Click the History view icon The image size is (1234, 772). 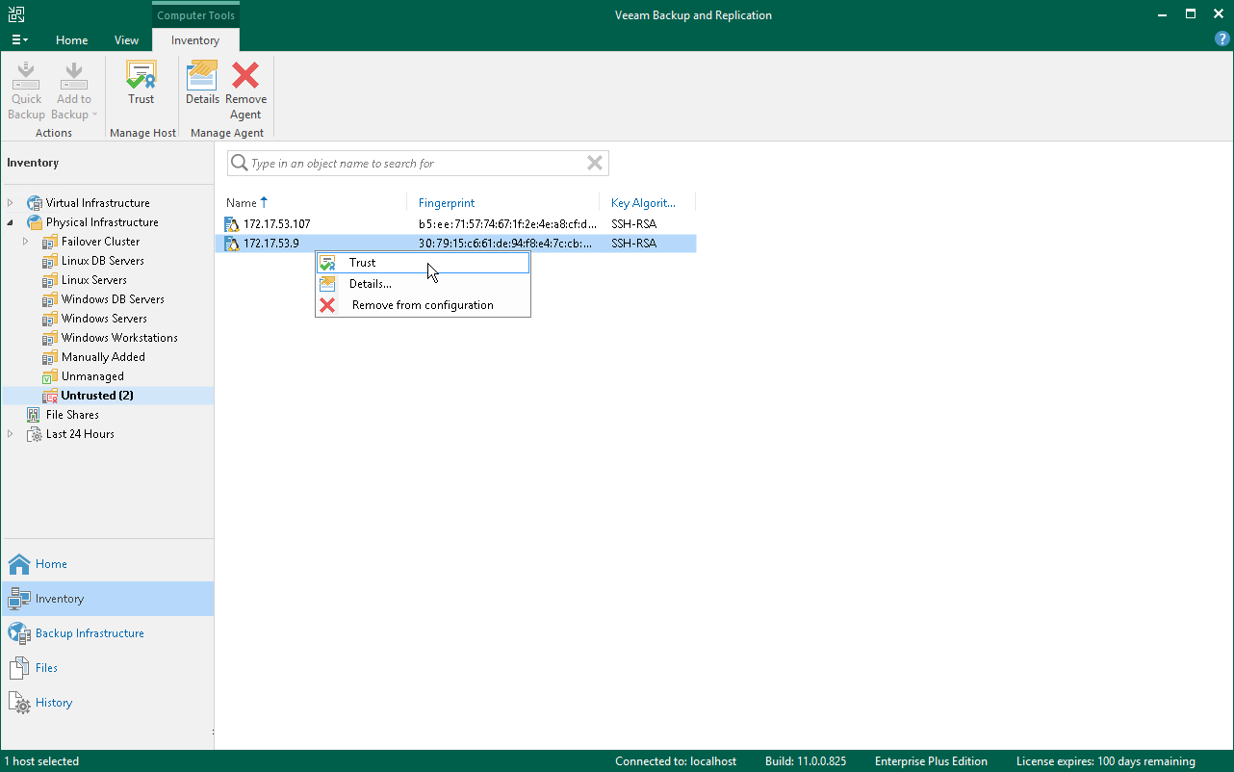tap(19, 703)
